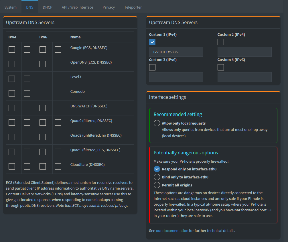
Task: Focus the Custom 4 (IPv6) address field
Action: [244, 77]
